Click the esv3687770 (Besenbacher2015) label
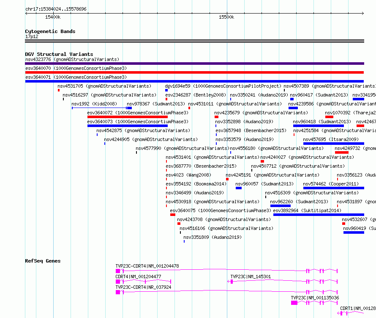The image size is (376, 318). tap(201, 166)
